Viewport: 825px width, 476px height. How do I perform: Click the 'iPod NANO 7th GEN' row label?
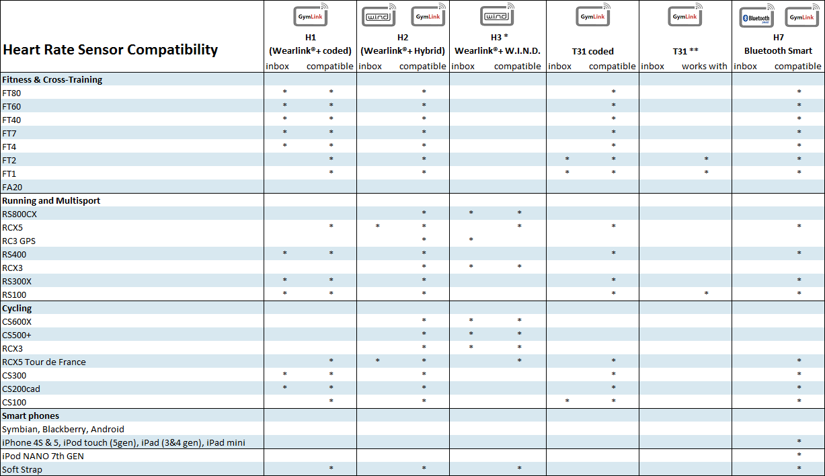43,456
